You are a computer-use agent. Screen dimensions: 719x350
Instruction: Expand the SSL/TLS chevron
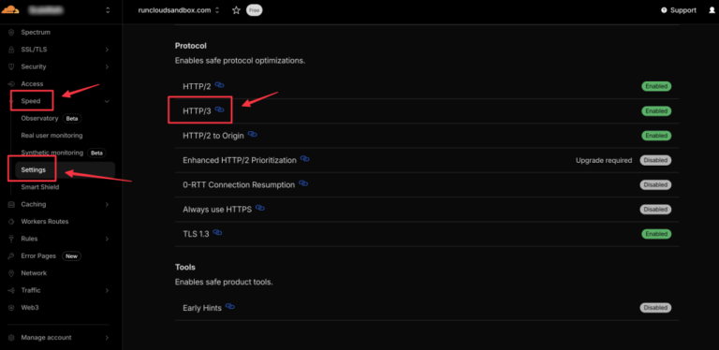pos(107,50)
